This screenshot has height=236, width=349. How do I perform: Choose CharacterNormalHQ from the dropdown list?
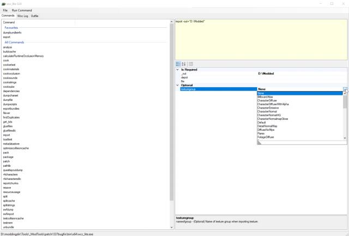point(300,115)
